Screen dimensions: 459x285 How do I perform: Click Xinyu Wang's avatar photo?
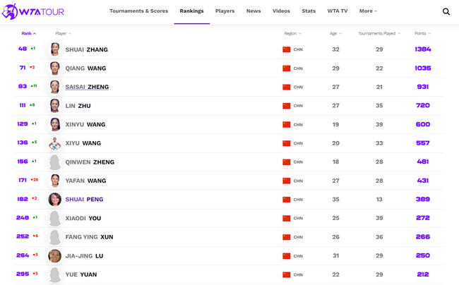[x=55, y=124]
